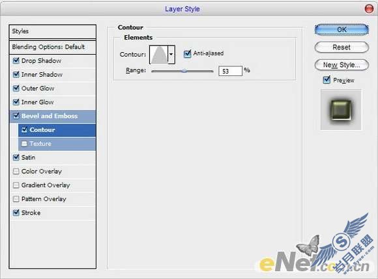Open the Contour picker dropdown arrow
This screenshot has width=378, height=279.
point(171,55)
